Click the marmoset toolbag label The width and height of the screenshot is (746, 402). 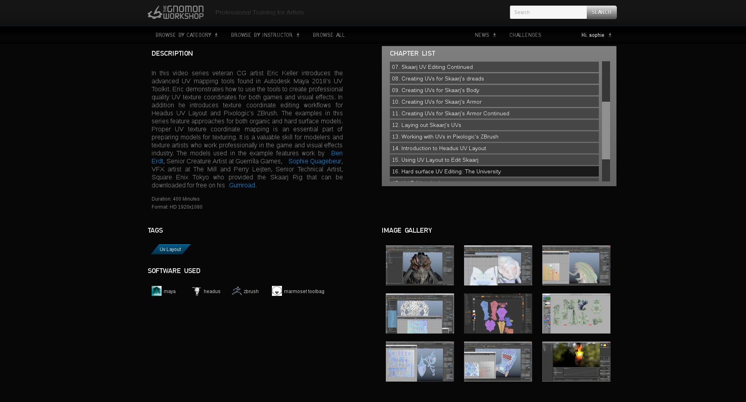(x=304, y=291)
